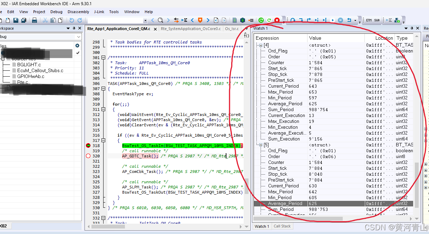Open the workspace build configuration dropdown
The image size is (429, 234).
coord(79,37)
